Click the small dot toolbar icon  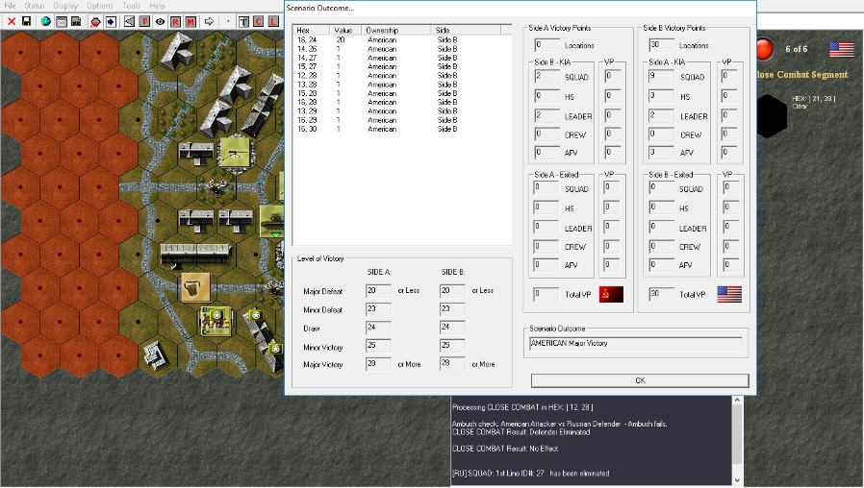coord(228,21)
